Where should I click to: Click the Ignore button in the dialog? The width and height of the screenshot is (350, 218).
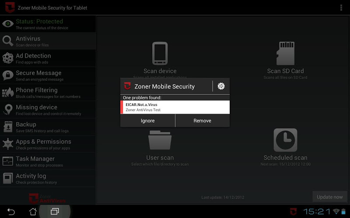[147, 121]
